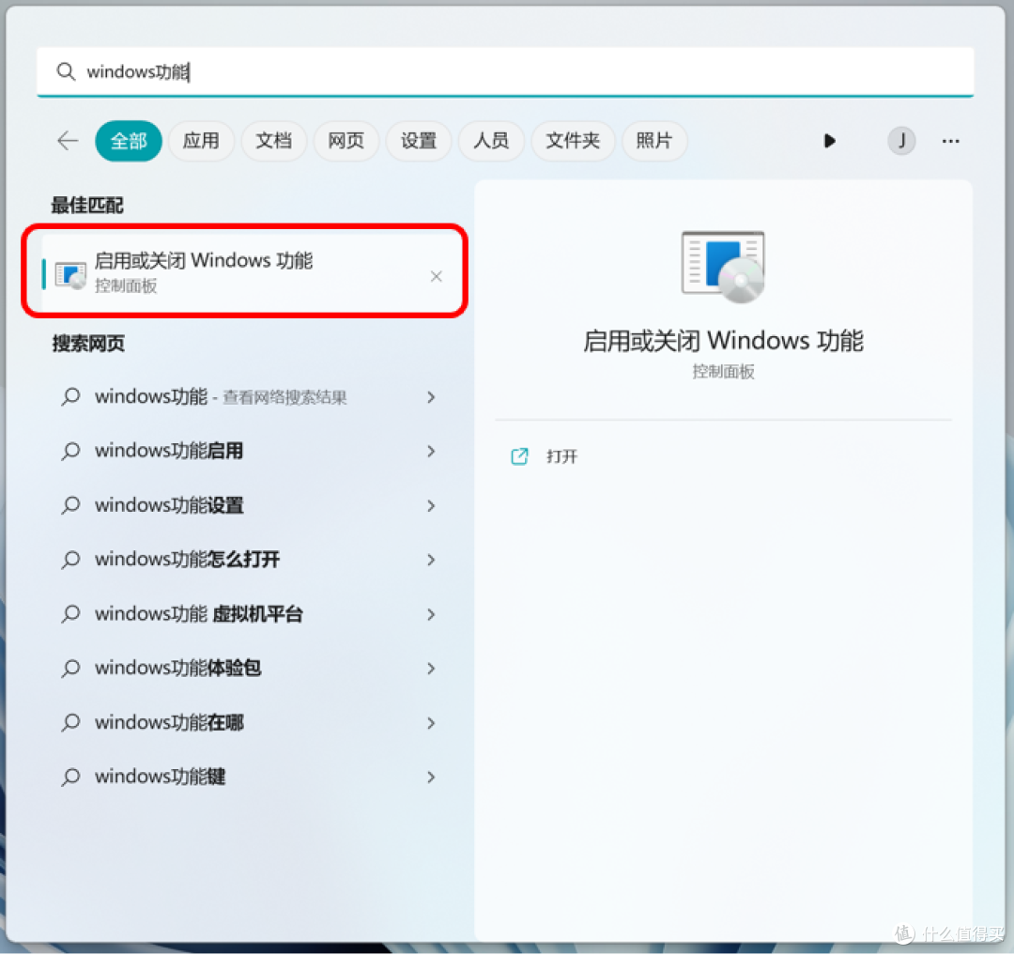Click search icon beside windows功能体验包
Screen dimensions: 1014x955
(70, 668)
